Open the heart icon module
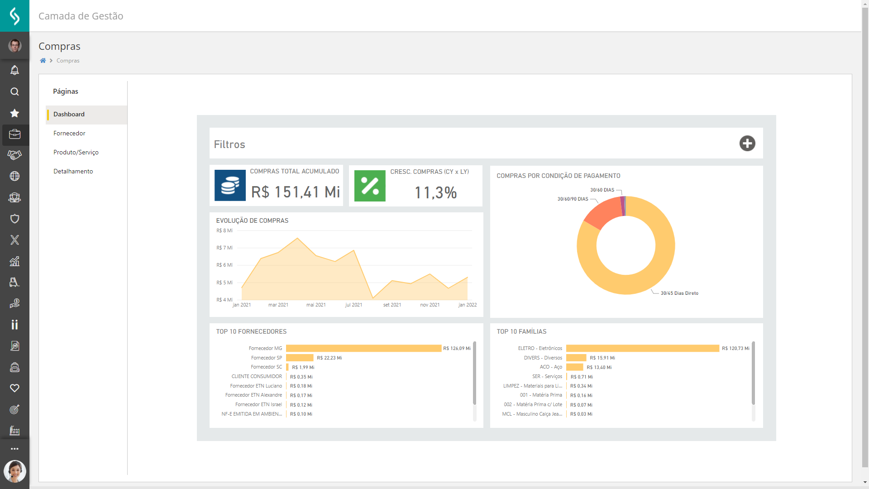Viewport: 869px width, 489px height. click(x=14, y=388)
